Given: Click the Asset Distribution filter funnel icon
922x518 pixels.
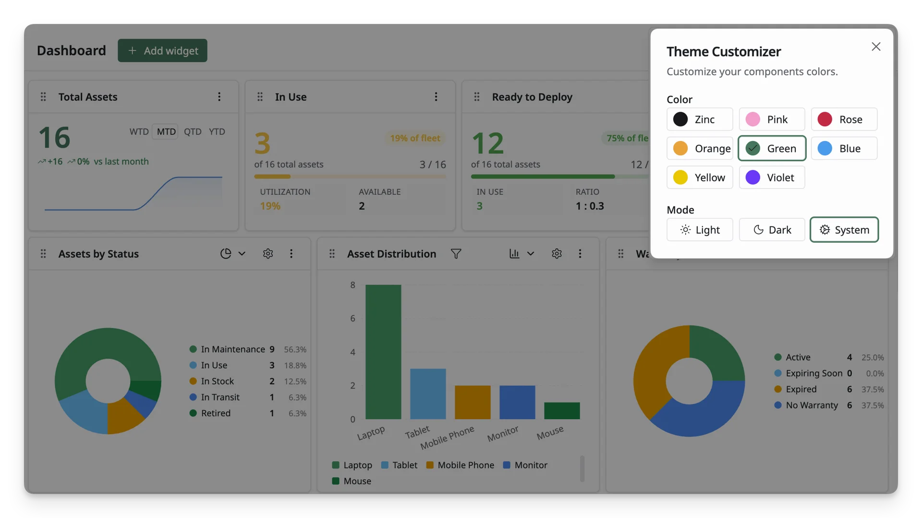Looking at the screenshot, I should coord(456,254).
